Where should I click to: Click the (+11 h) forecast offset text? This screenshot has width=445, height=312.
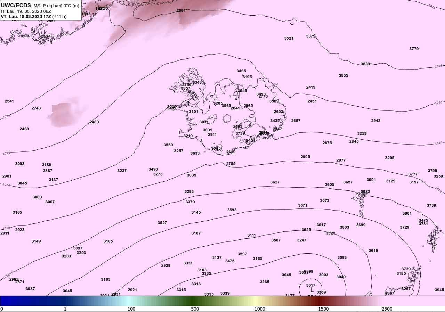pyautogui.click(x=59, y=16)
